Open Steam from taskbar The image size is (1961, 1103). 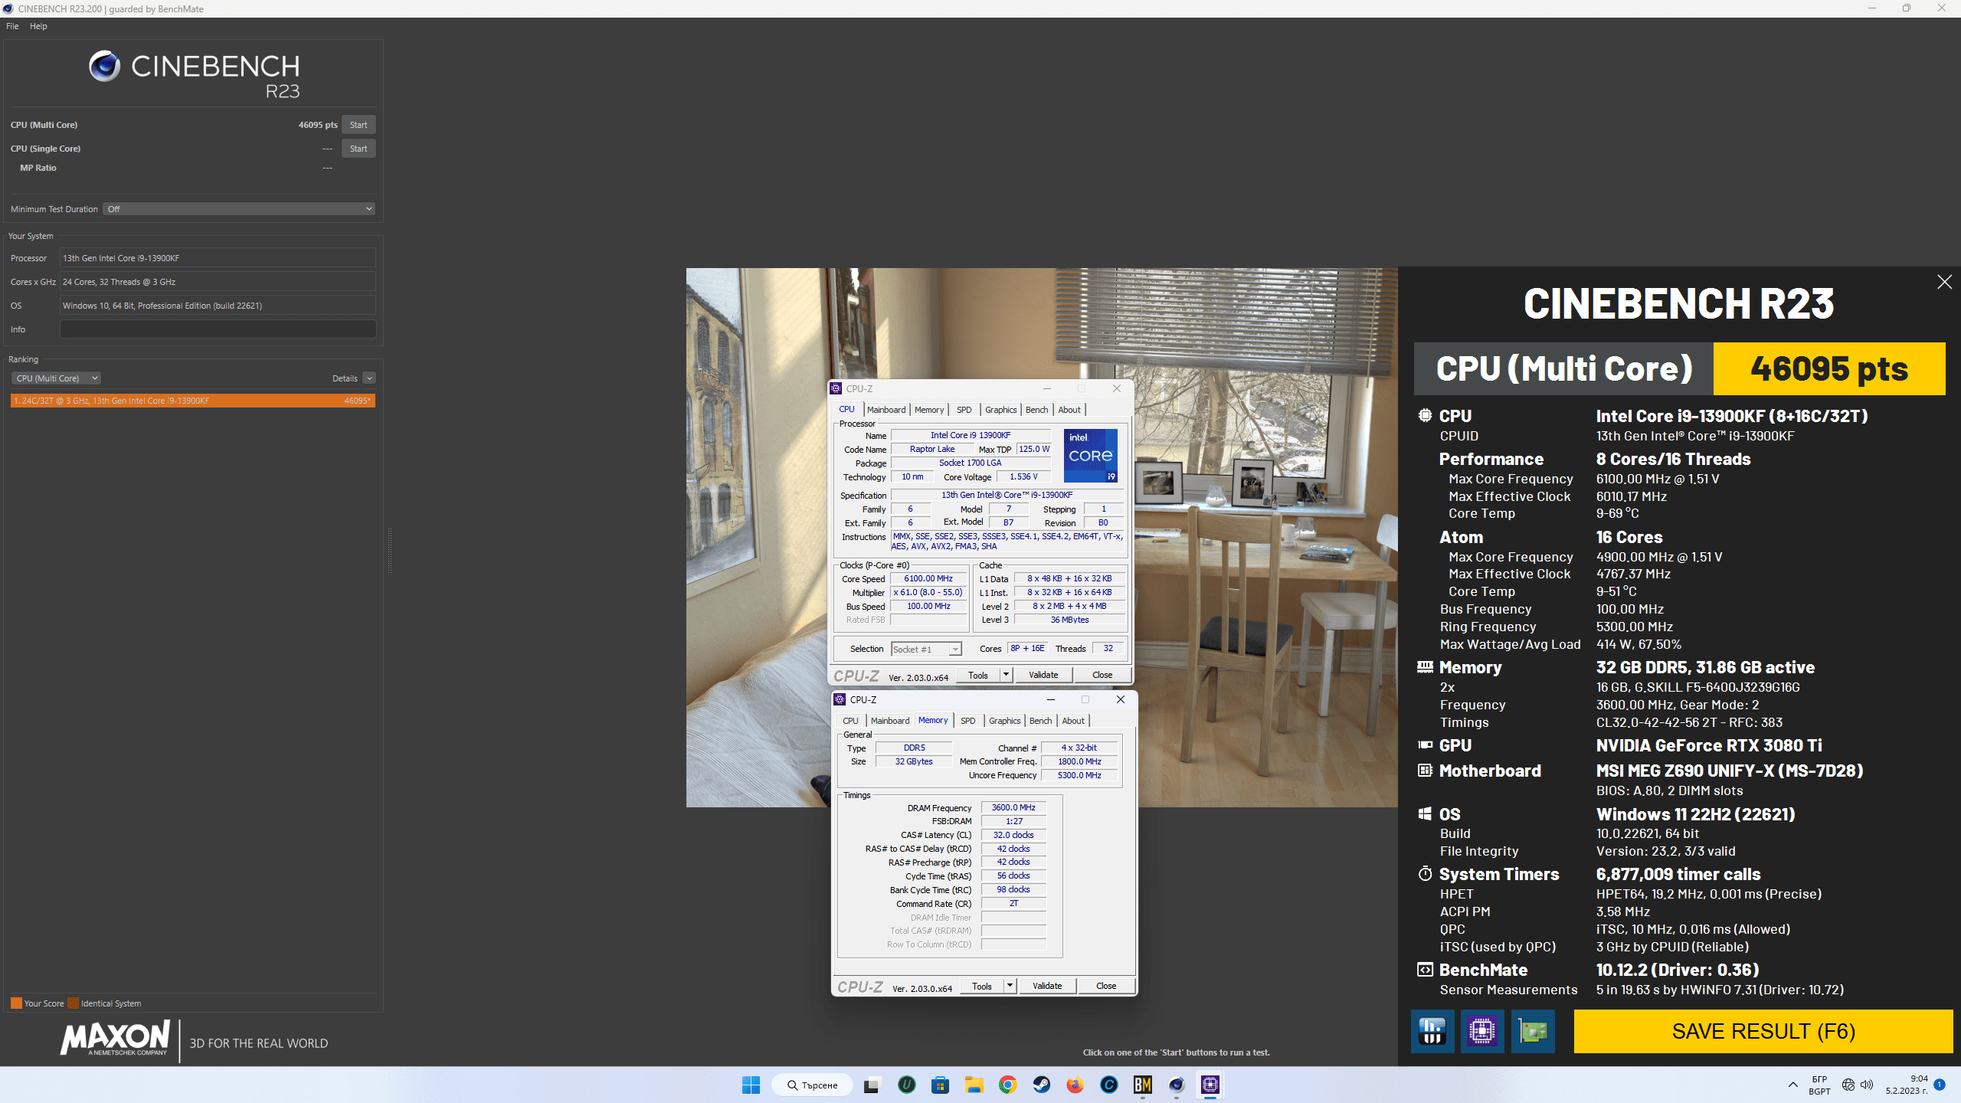1042,1085
